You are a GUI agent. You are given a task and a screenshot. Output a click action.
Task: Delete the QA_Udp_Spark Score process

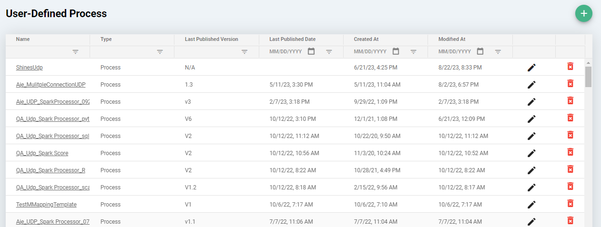point(570,152)
